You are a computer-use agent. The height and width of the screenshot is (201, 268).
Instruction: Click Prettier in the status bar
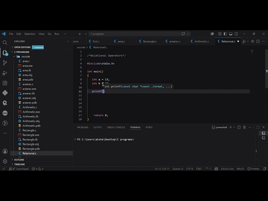[253, 169]
